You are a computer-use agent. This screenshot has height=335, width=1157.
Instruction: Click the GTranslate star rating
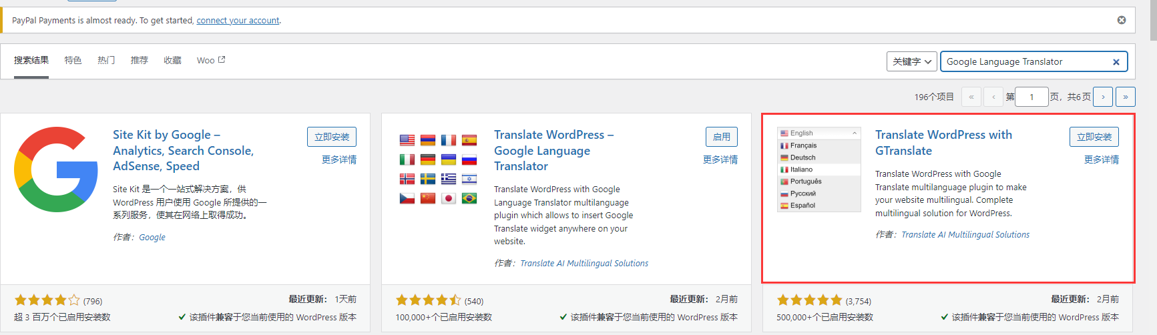tap(809, 300)
